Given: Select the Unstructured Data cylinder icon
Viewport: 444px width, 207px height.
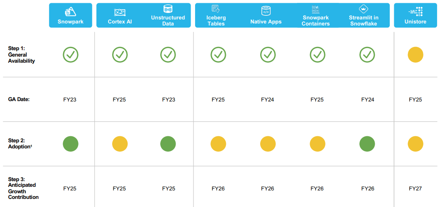Looking at the screenshot, I should 168,9.
